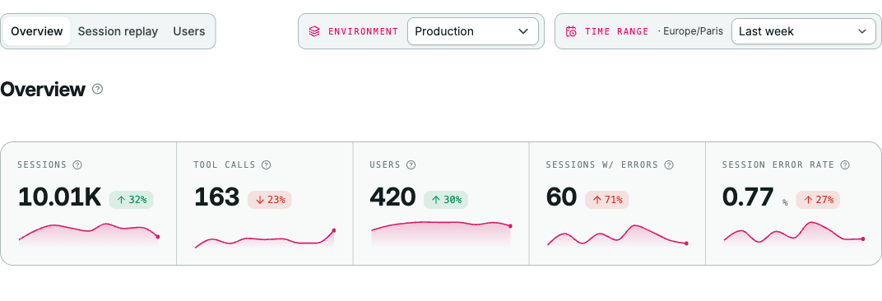Click the 10.01K sessions value
Screen dimensions: 882x301
click(59, 197)
